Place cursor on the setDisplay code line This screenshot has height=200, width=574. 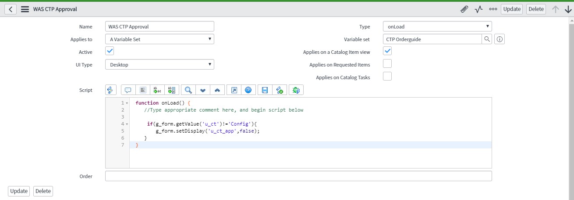click(x=208, y=131)
